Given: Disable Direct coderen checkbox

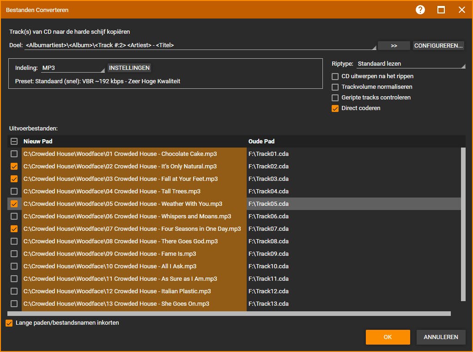Looking at the screenshot, I should click(x=335, y=108).
